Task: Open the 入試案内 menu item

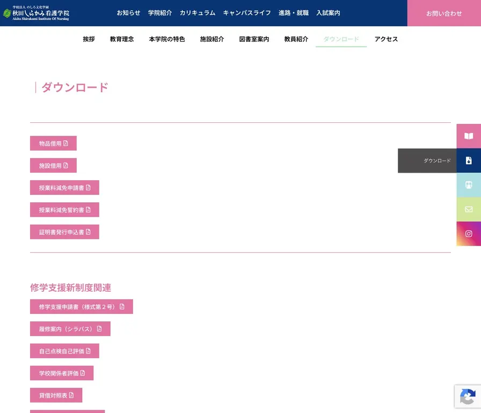Action: 328,13
